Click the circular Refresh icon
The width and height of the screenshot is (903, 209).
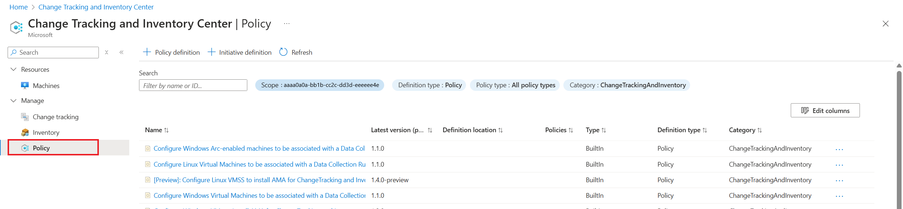283,52
